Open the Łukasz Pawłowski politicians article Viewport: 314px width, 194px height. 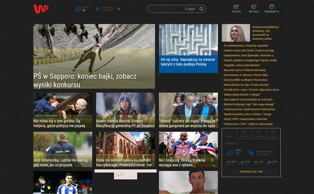pos(63,110)
